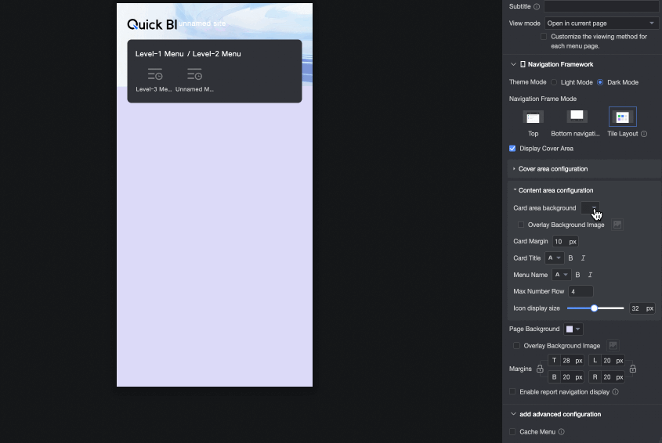The height and width of the screenshot is (443, 662).
Task: Click the Icon display size value field
Action: pos(642,308)
